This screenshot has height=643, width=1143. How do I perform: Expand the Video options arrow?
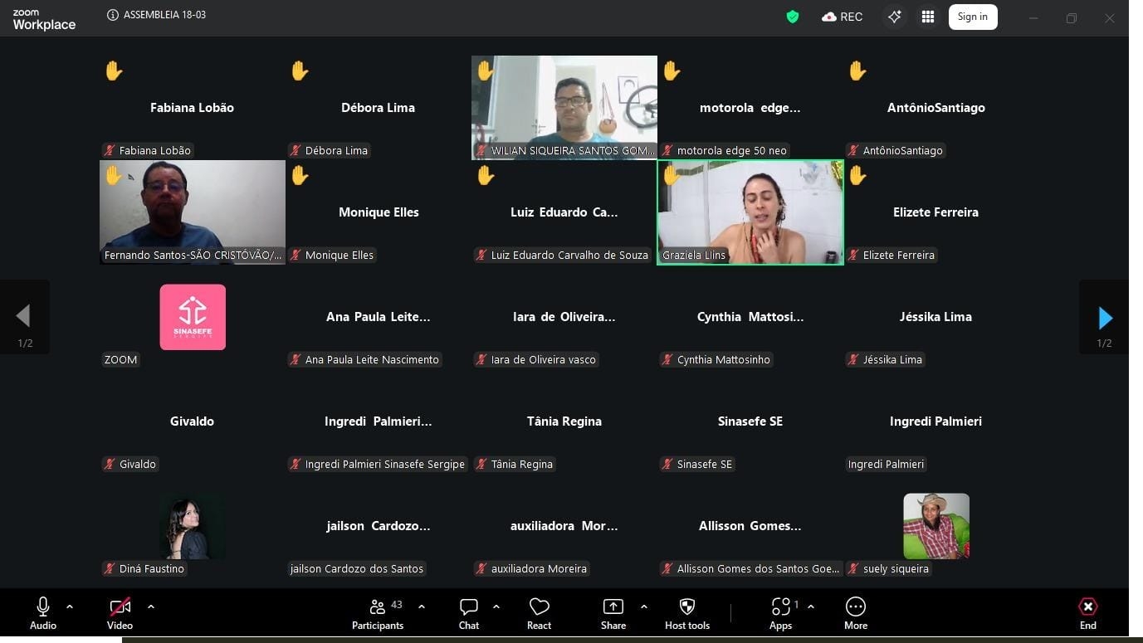coord(150,606)
